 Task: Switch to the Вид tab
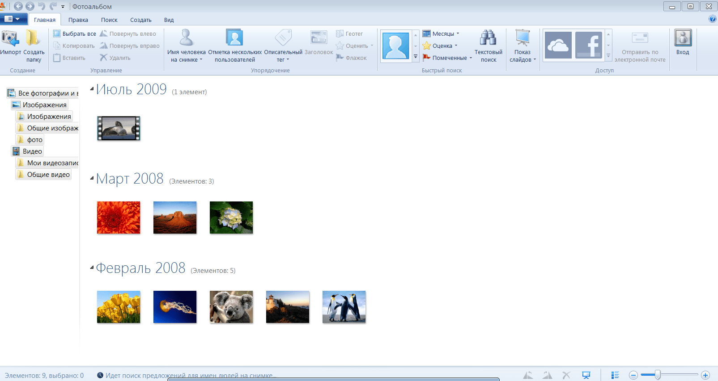click(169, 20)
